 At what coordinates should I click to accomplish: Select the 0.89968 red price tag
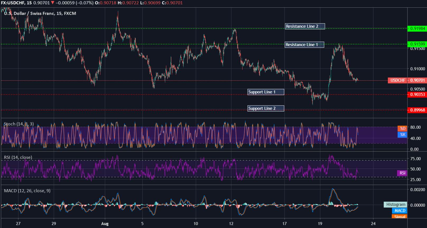(x=417, y=110)
